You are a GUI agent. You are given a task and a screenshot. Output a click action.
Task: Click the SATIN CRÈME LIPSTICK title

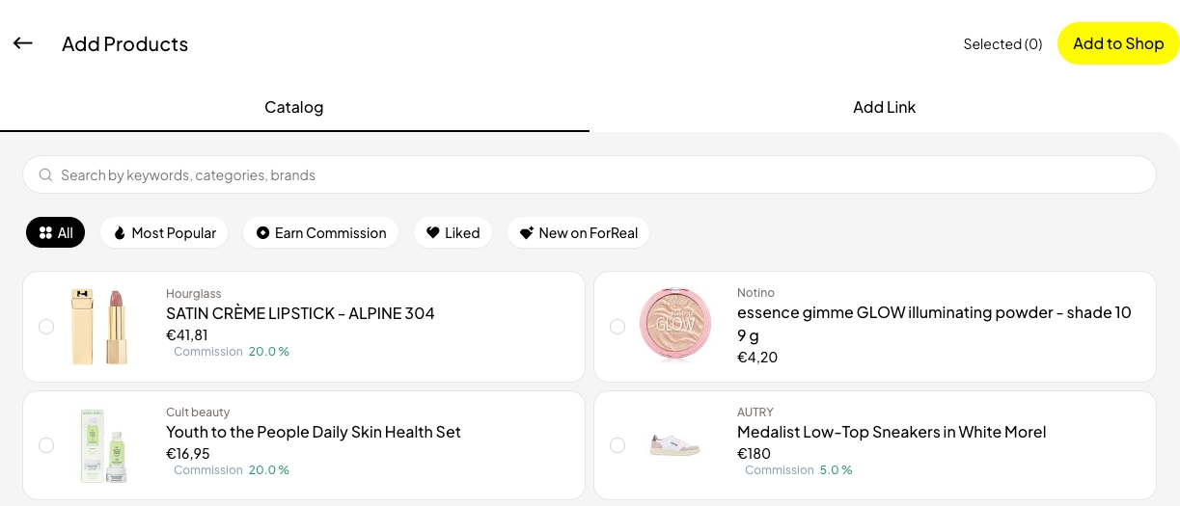pyautogui.click(x=300, y=313)
